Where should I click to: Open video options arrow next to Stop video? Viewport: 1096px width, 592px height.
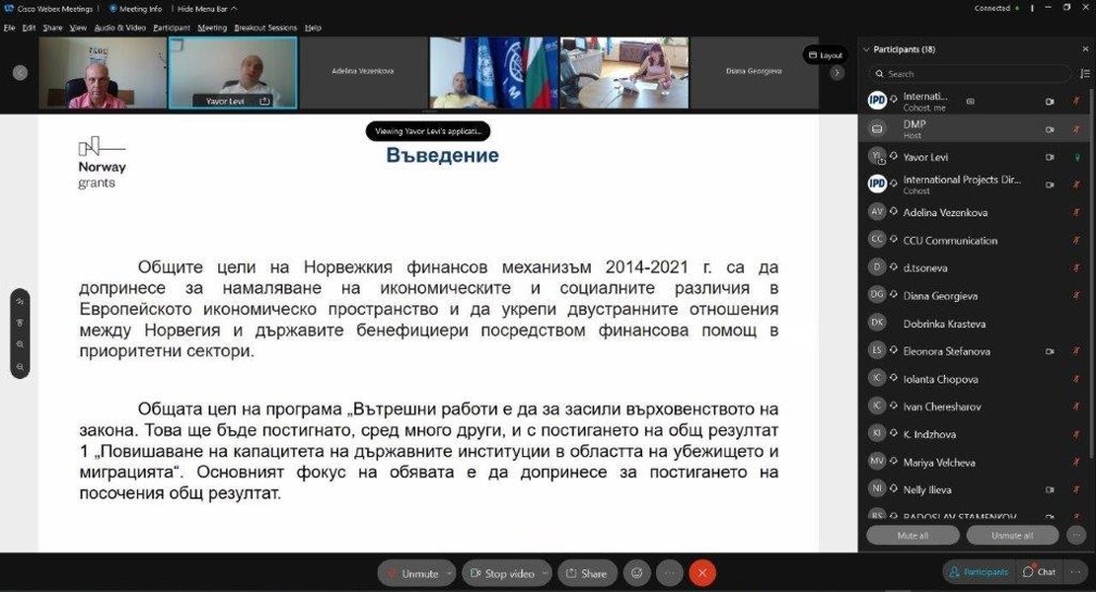[546, 573]
